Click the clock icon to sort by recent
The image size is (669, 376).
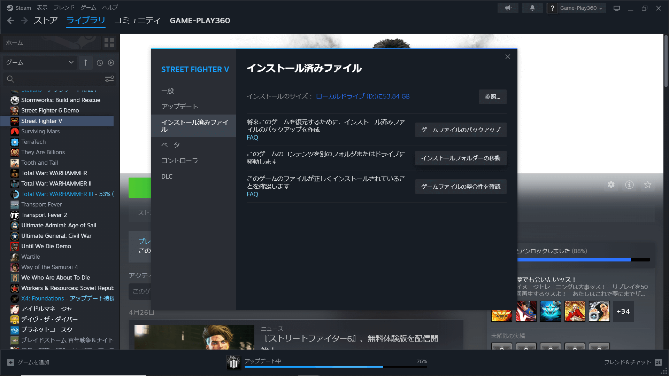pyautogui.click(x=100, y=63)
